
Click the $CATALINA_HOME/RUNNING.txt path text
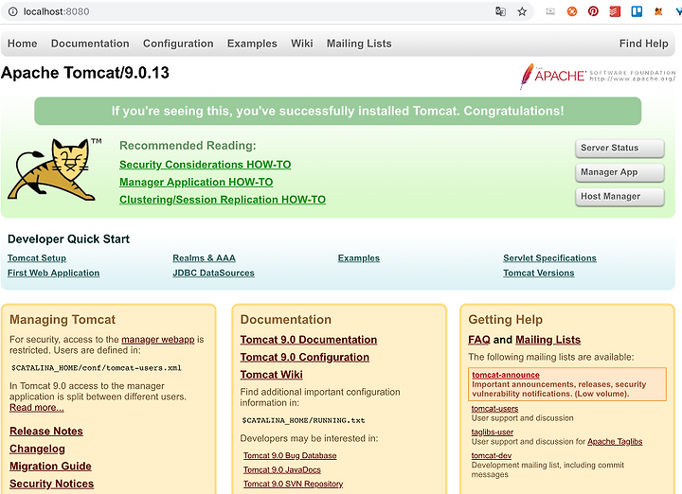tap(304, 420)
